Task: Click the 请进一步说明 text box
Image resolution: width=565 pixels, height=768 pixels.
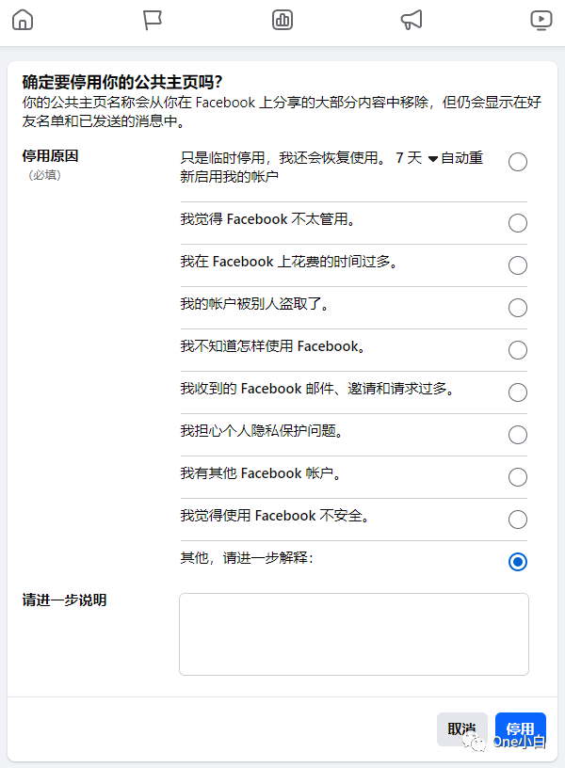Action: point(354,633)
